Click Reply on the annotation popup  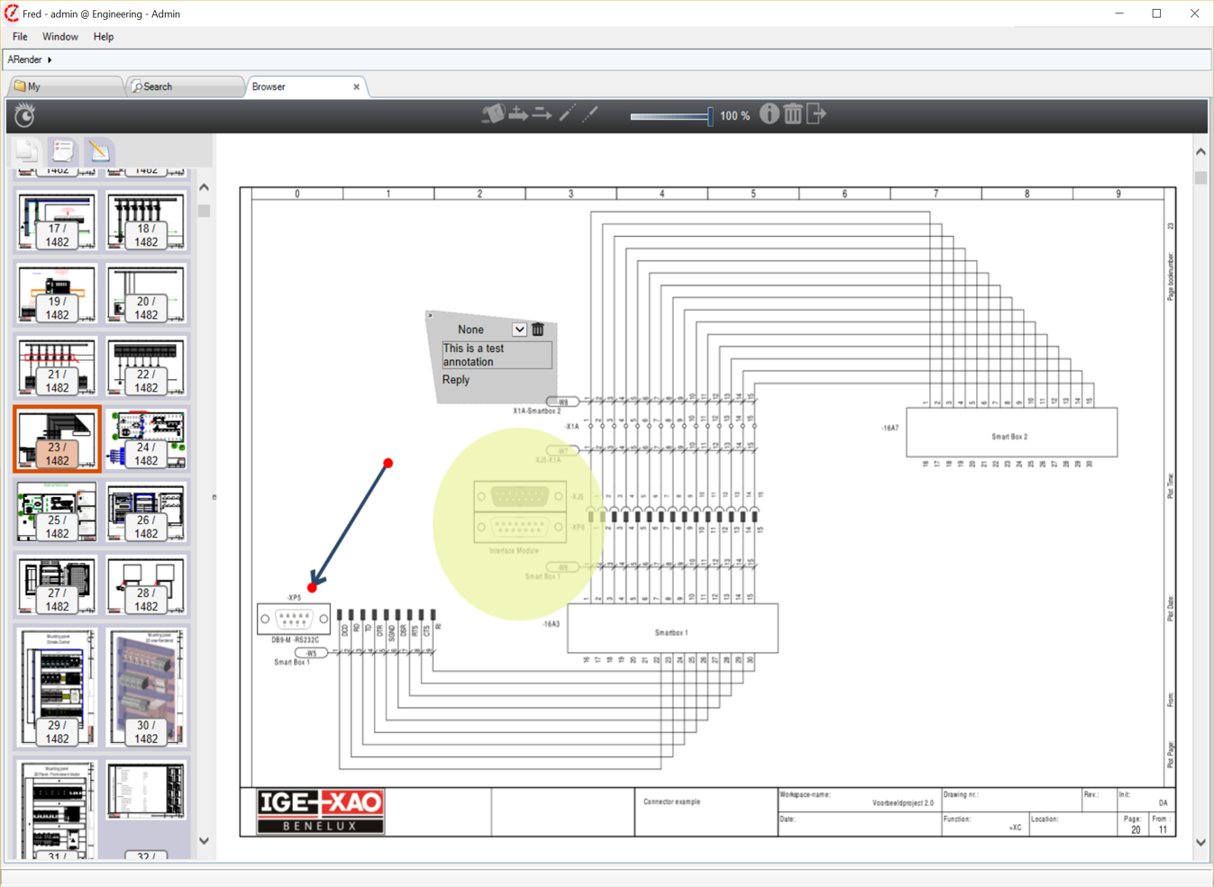(456, 380)
